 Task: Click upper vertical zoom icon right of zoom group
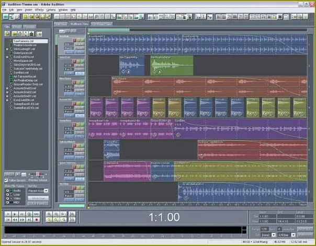coord(72,214)
